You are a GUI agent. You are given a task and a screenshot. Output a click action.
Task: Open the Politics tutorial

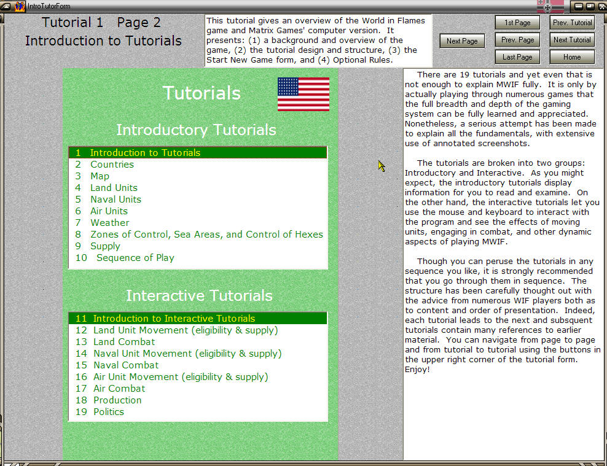point(109,411)
